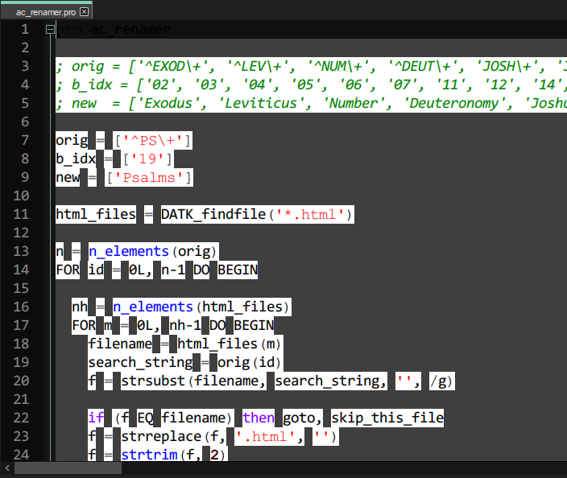Click n_elements on line 16

[153, 307]
